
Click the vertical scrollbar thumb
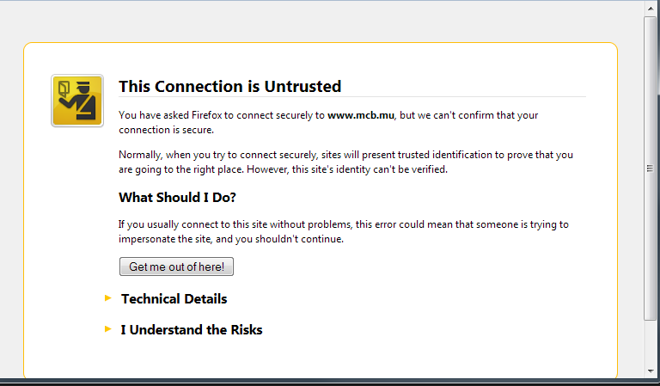(651, 168)
